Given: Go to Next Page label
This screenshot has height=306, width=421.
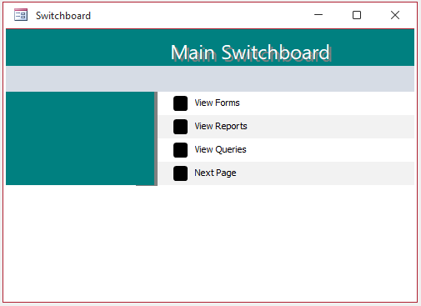Looking at the screenshot, I should pyautogui.click(x=215, y=173).
